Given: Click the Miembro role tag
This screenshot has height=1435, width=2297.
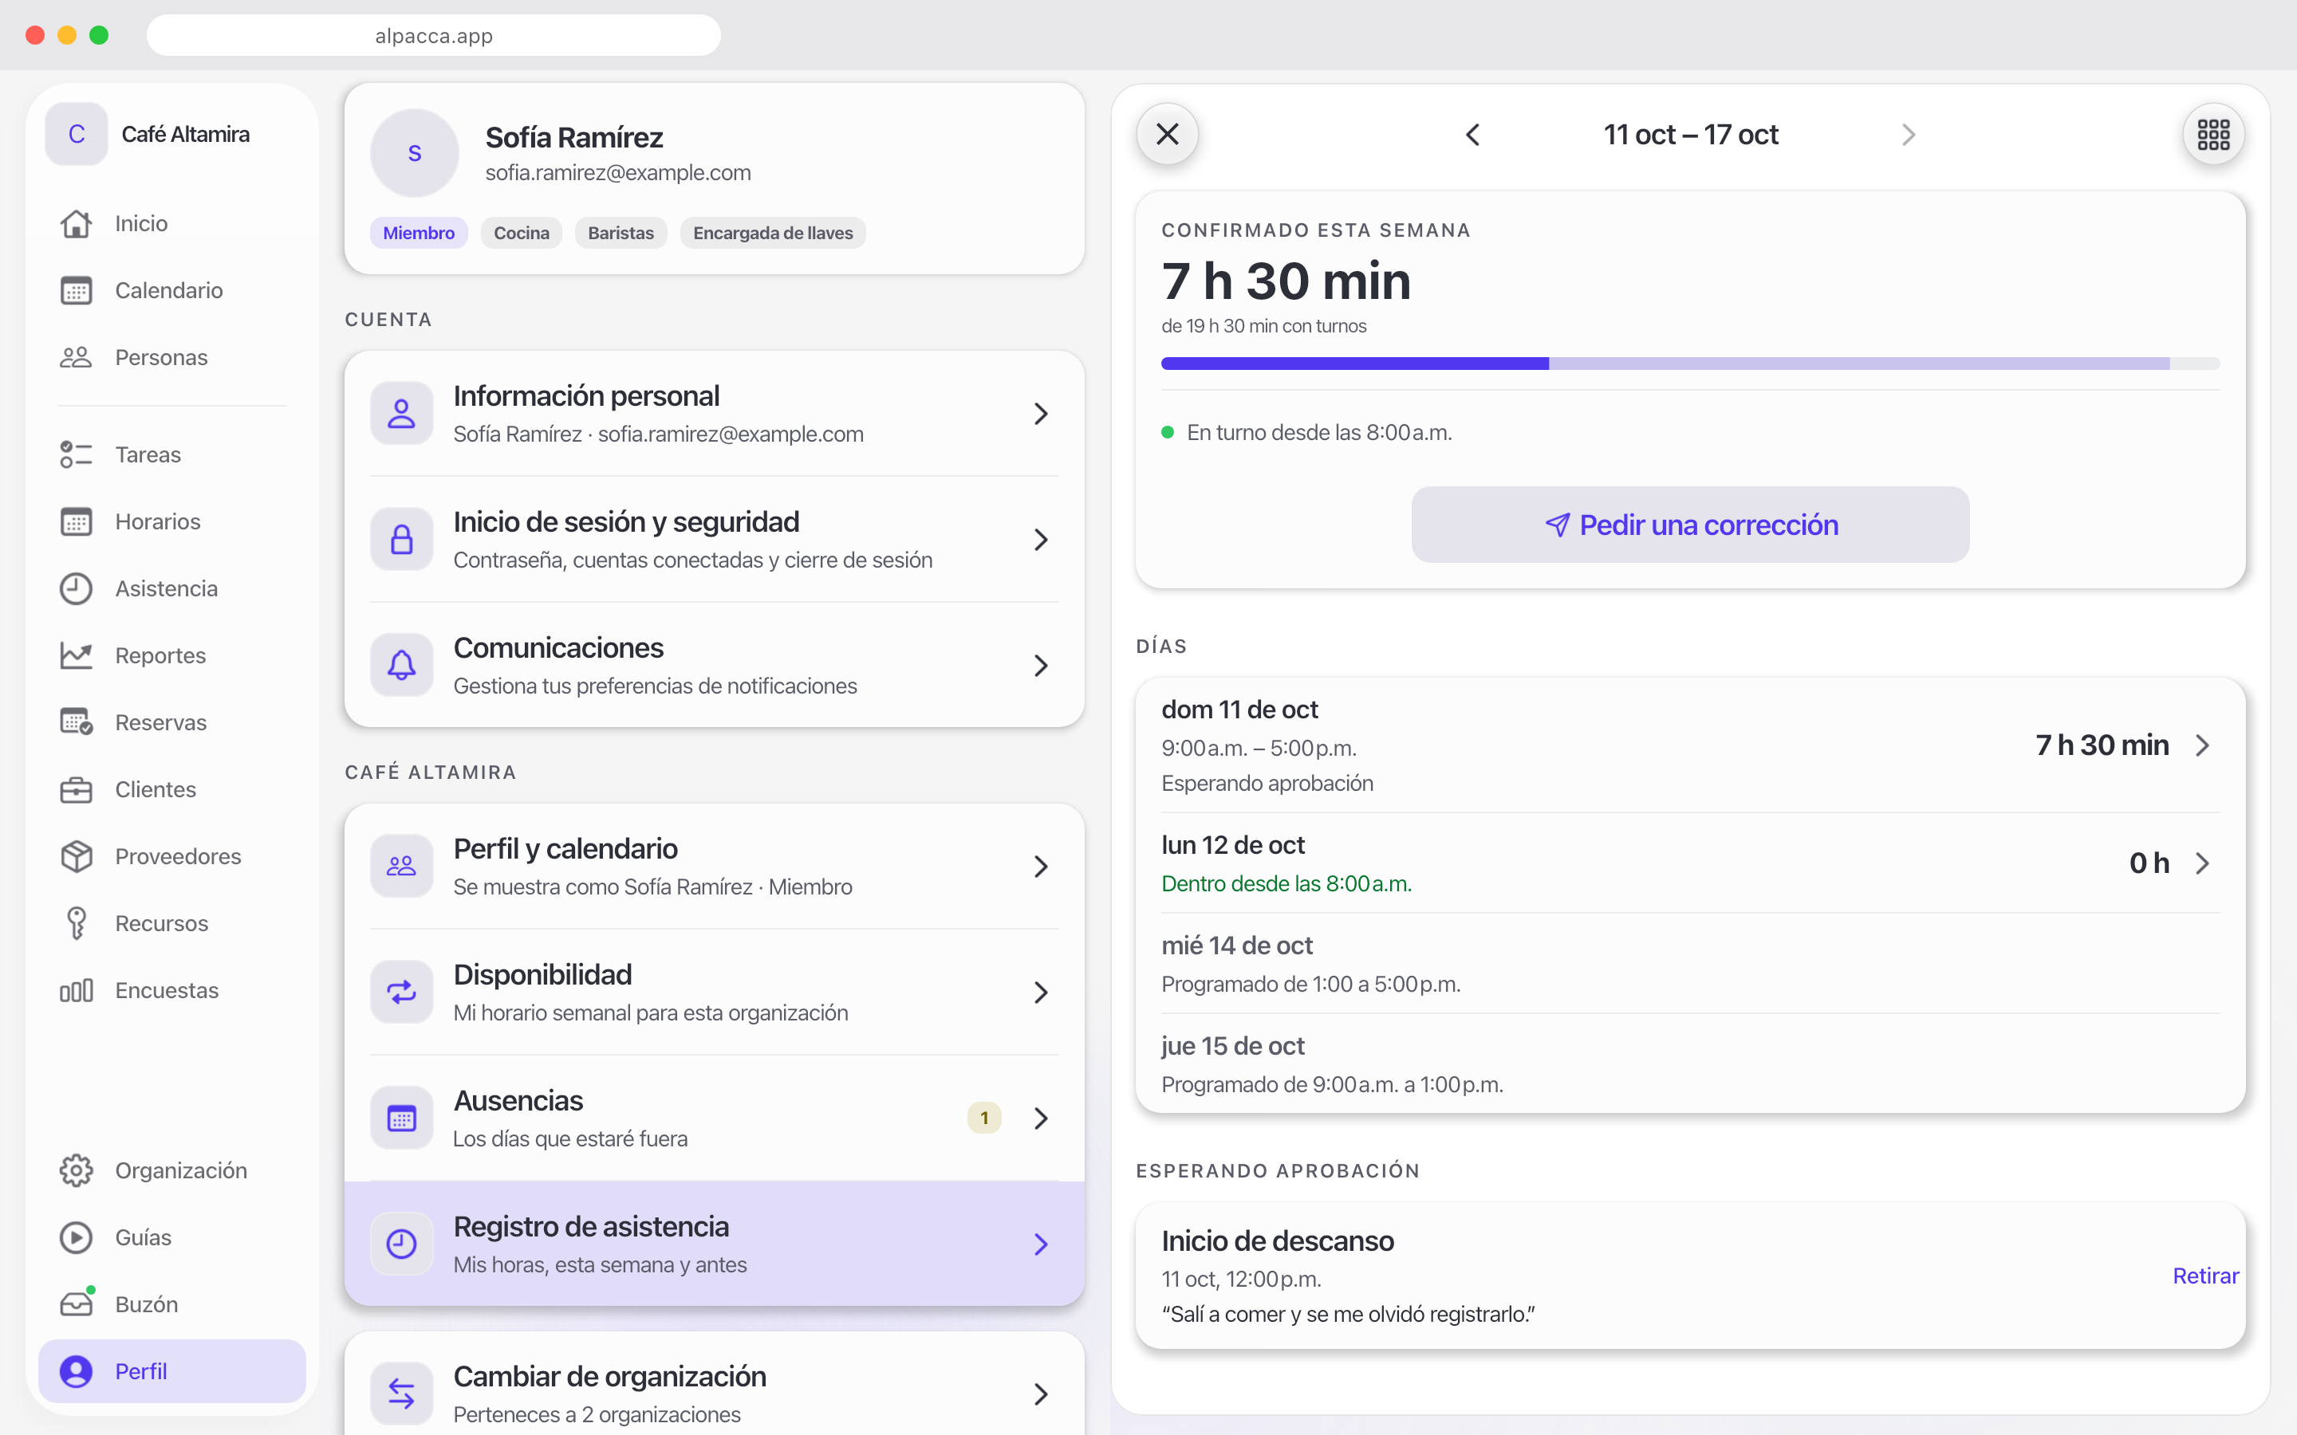Looking at the screenshot, I should (419, 233).
